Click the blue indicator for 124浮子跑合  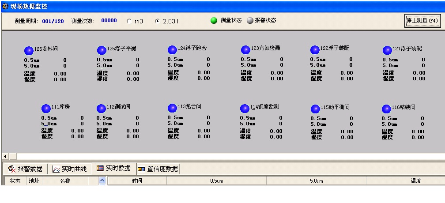point(172,50)
